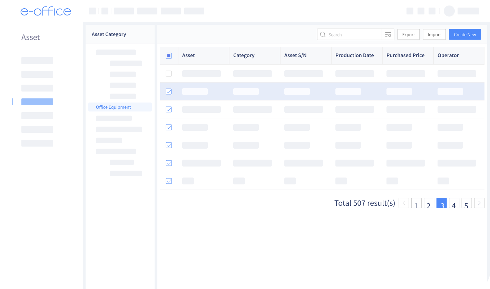This screenshot has height=289, width=490.
Task: Go to next page arrow
Action: pos(479,203)
